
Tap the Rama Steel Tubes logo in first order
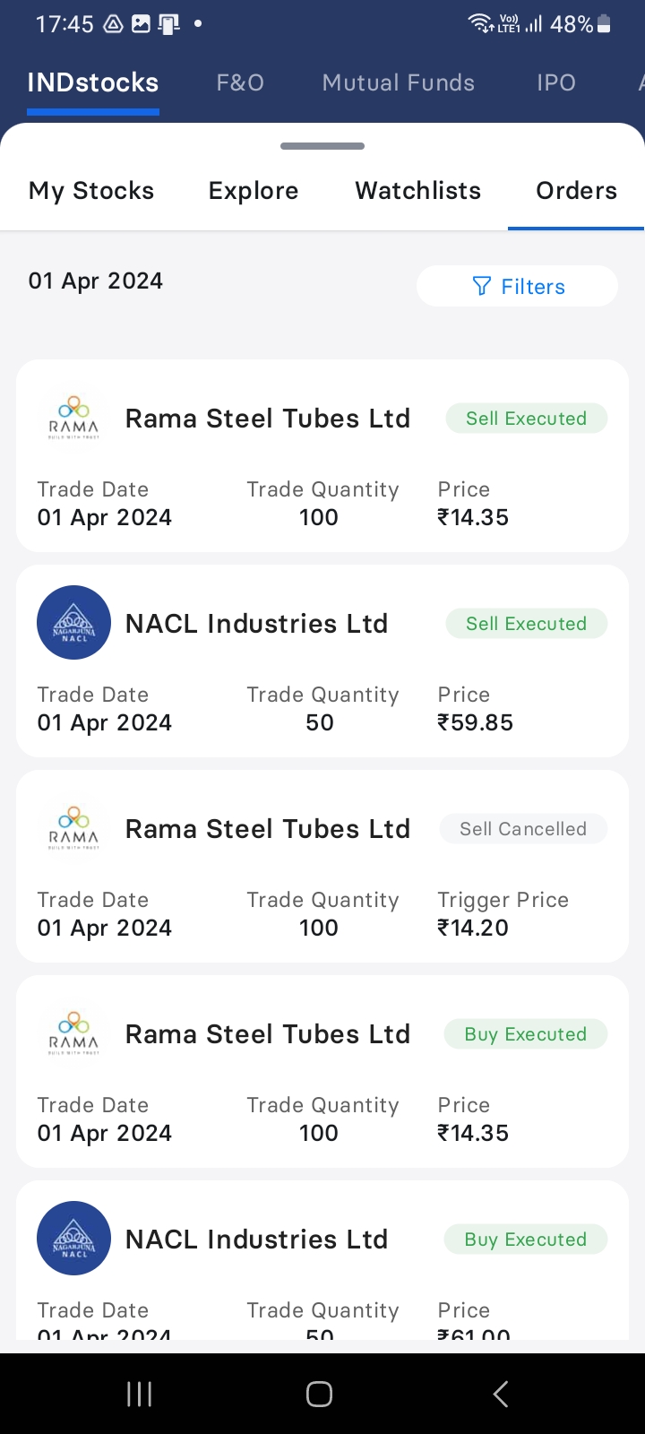coord(73,418)
